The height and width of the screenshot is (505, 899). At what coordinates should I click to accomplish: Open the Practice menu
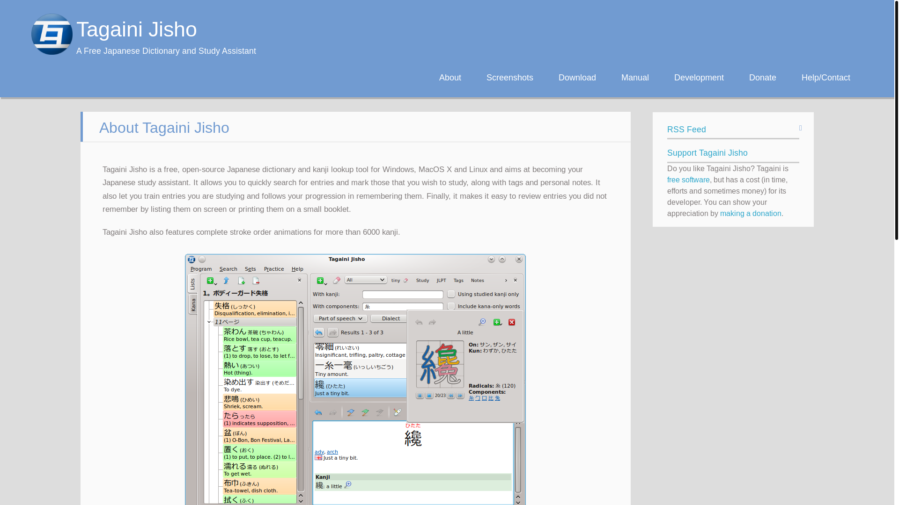274,269
